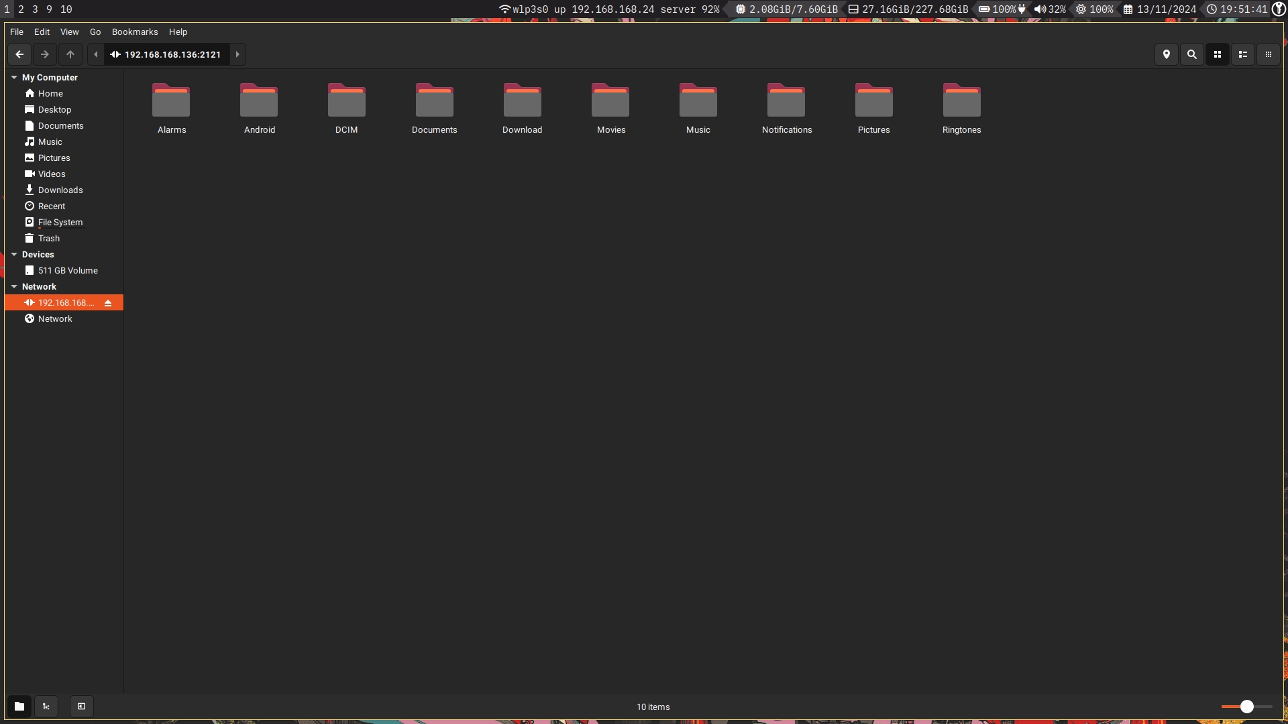Open Downloads in the sidebar

[x=60, y=190]
